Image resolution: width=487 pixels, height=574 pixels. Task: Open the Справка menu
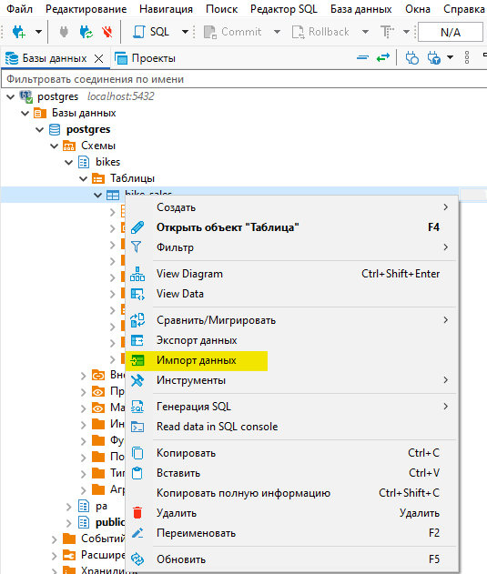coord(464,9)
